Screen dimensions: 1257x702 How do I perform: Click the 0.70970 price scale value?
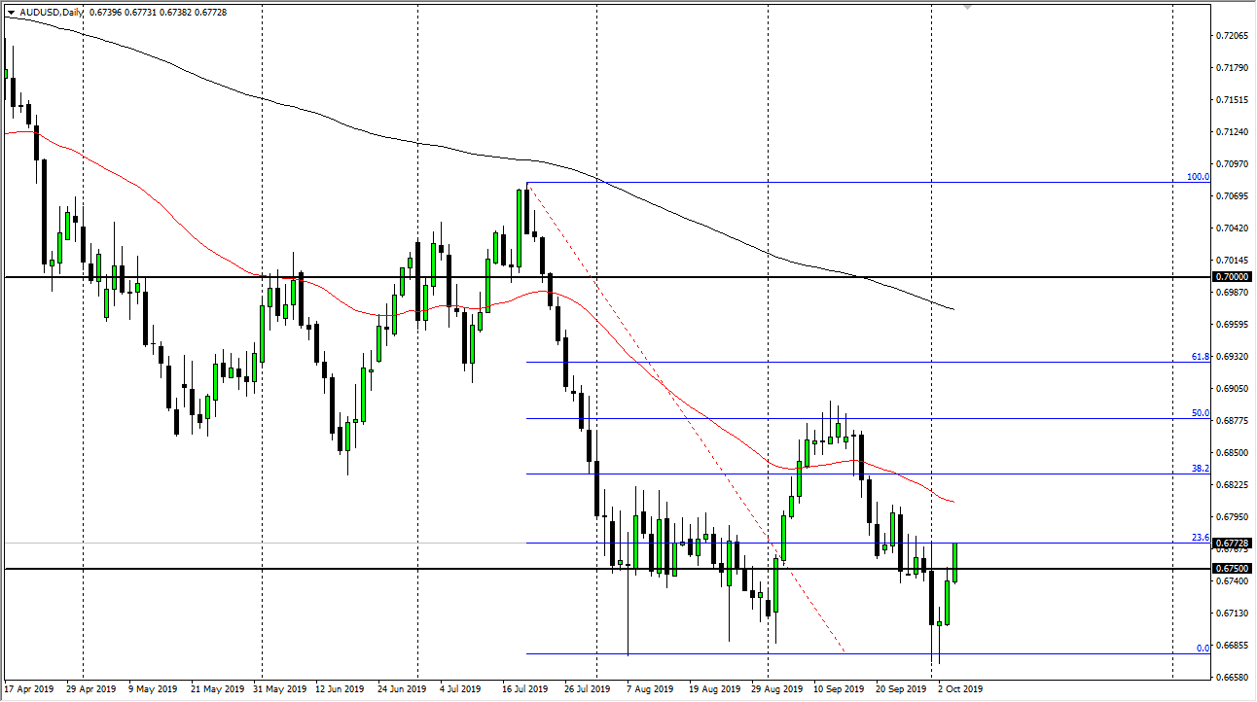tap(1232, 164)
